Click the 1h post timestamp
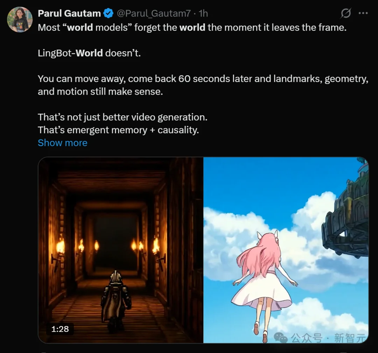This screenshot has height=353, width=378. [203, 14]
